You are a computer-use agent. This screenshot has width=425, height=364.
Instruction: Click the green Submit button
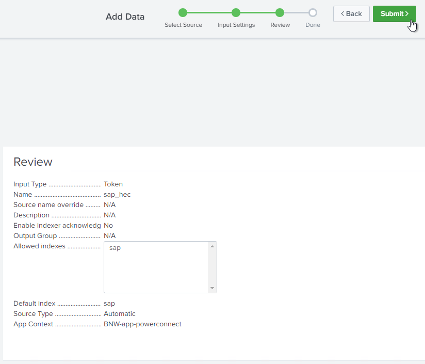[394, 14]
